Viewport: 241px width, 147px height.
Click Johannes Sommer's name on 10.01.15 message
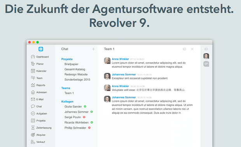coord(124,74)
